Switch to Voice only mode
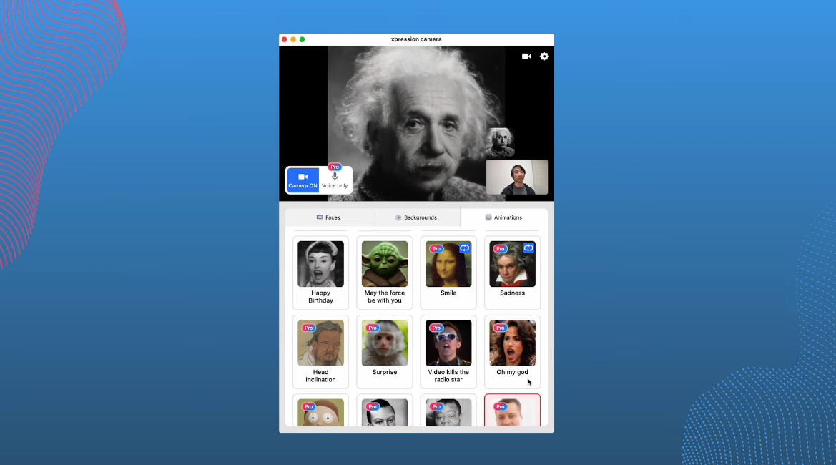 tap(335, 180)
